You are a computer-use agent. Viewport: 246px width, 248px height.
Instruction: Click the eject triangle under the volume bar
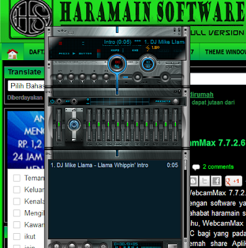[126, 82]
